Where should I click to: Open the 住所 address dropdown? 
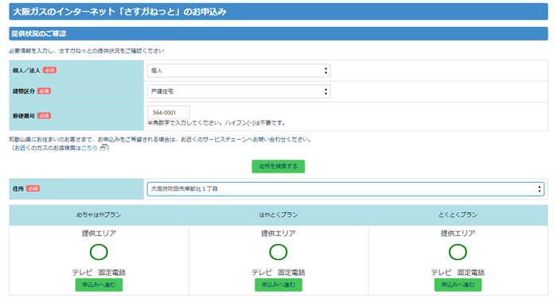(345, 189)
